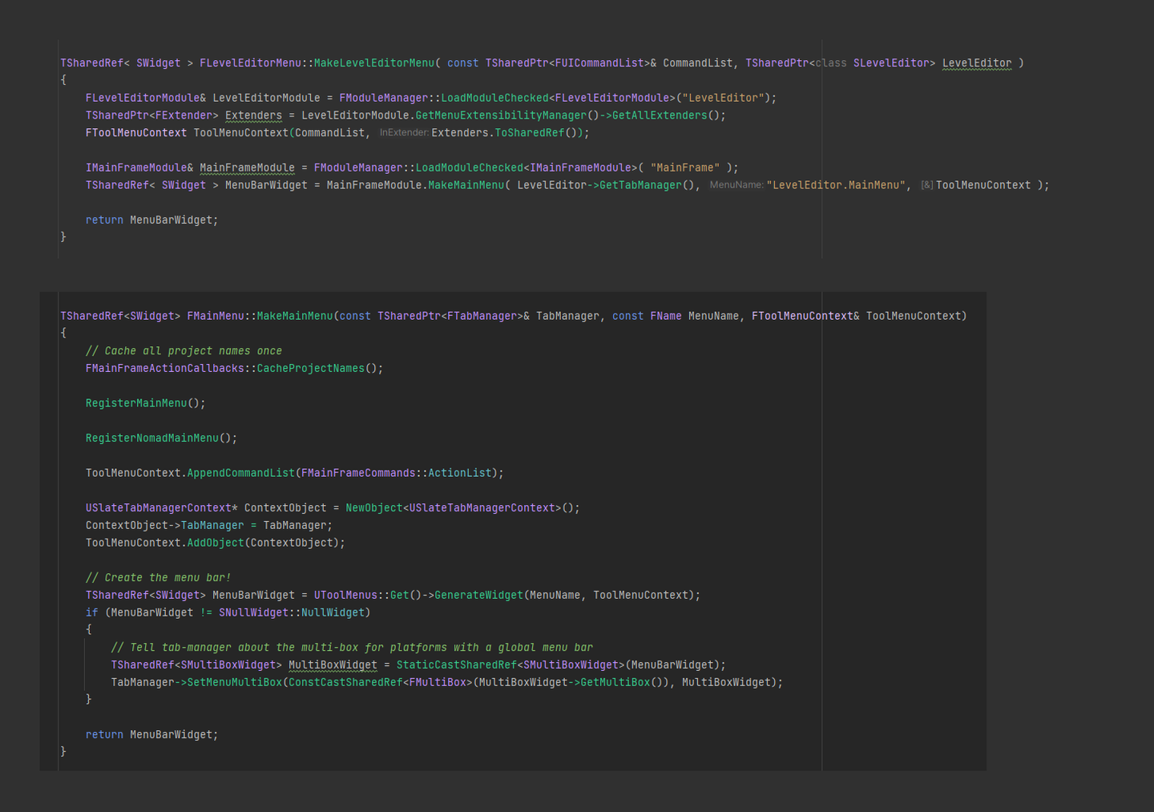1154x812 pixels.
Task: Place cursor on the "LevelEditor.MainMenu" string literal
Action: [836, 185]
